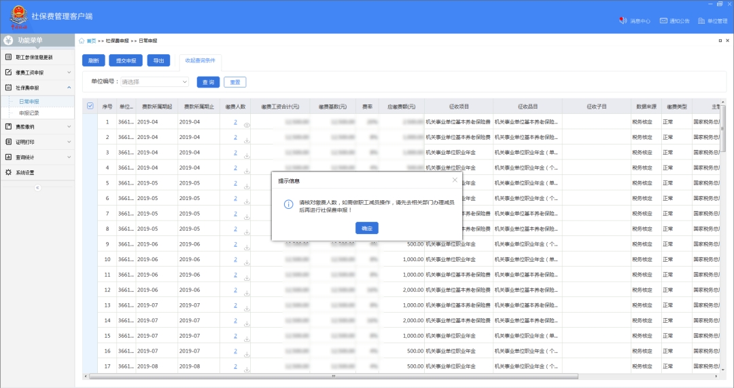
Task: Click the 收起查询条件 tab
Action: [x=200, y=60]
